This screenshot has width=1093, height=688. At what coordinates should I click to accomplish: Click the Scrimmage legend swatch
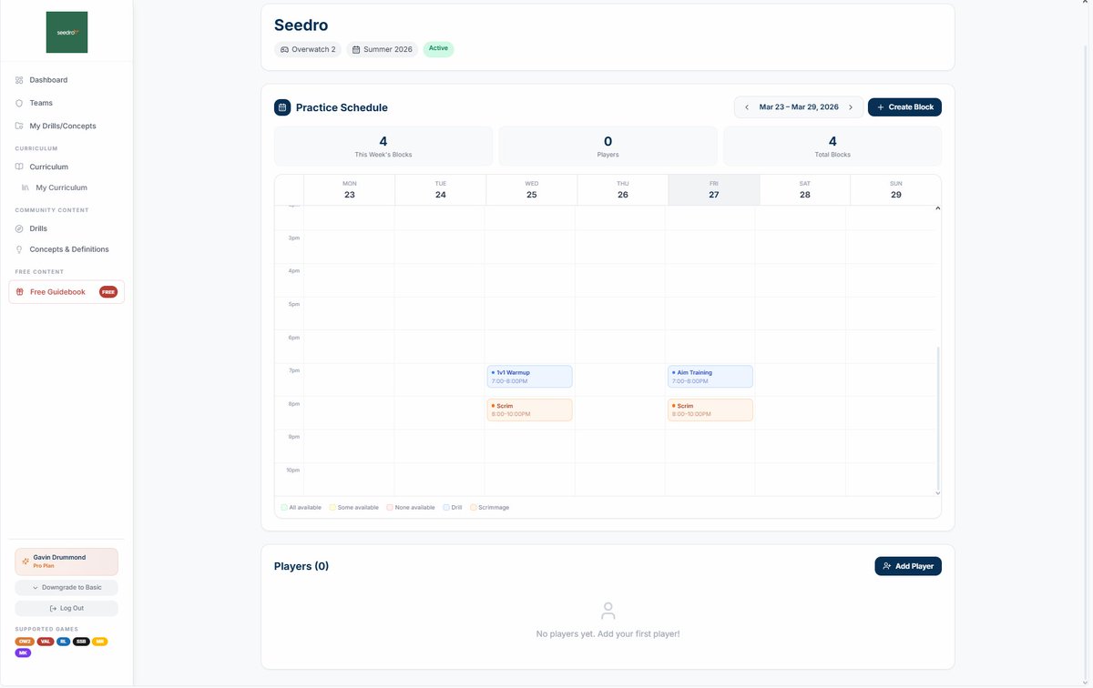(474, 507)
